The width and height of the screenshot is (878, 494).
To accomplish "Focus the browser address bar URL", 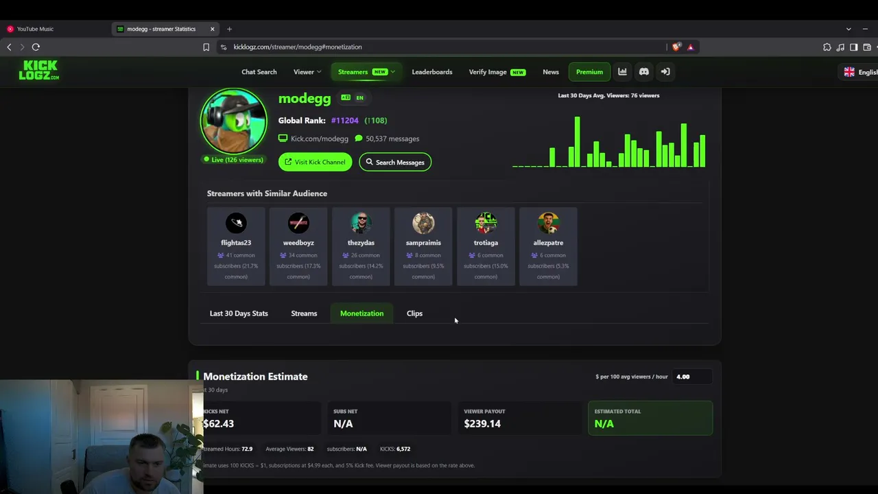I will 298,47.
